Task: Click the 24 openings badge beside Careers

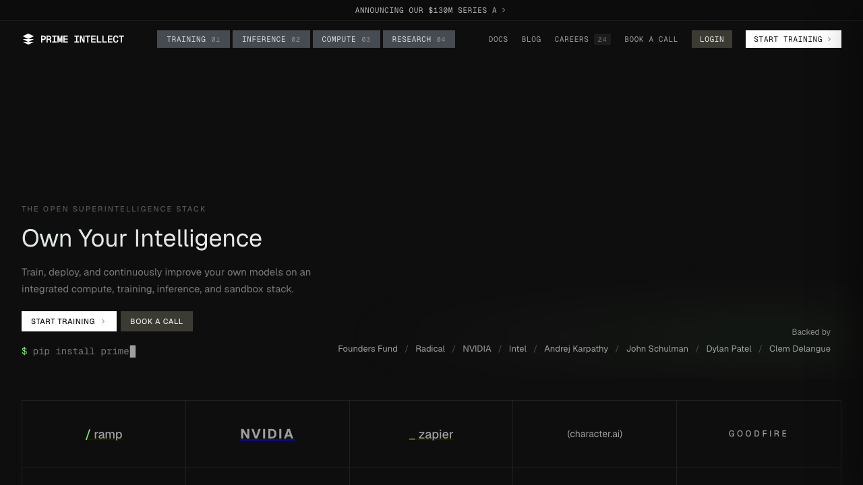Action: click(602, 39)
